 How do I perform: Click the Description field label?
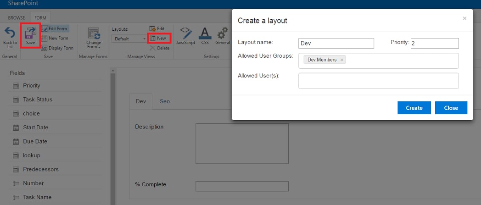149,127
